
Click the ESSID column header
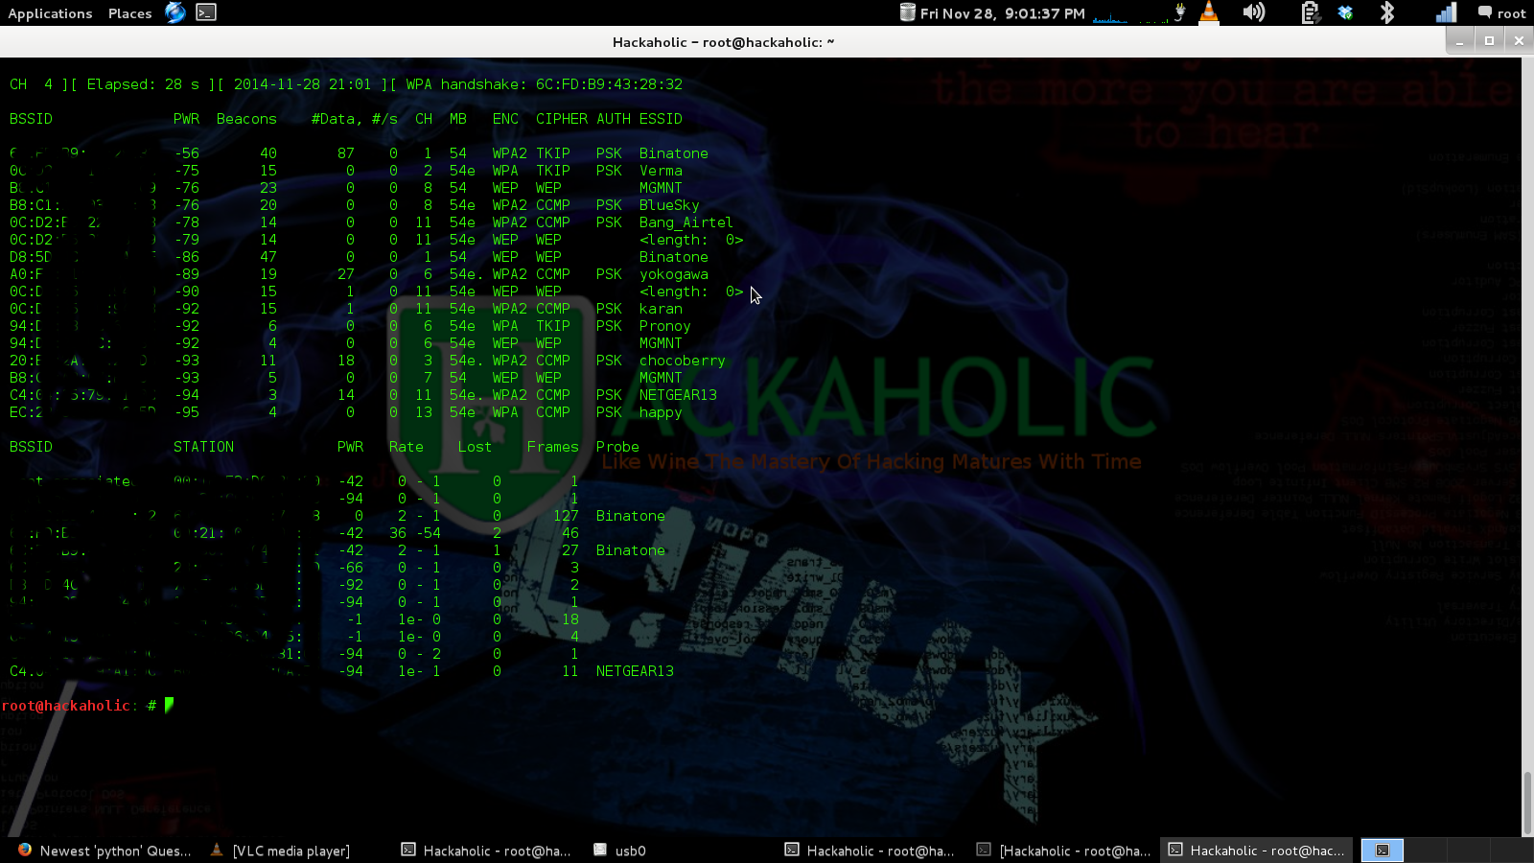coord(661,119)
